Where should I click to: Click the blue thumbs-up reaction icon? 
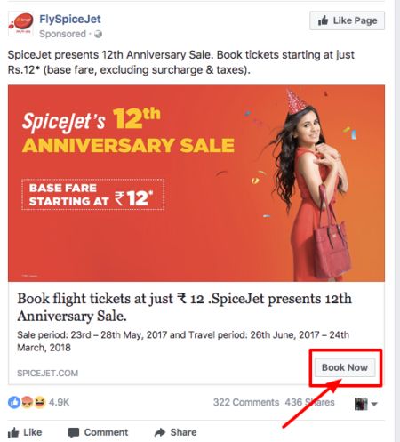point(14,402)
